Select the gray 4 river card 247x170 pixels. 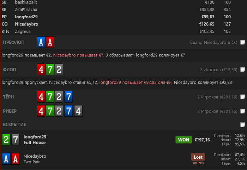[78, 111]
